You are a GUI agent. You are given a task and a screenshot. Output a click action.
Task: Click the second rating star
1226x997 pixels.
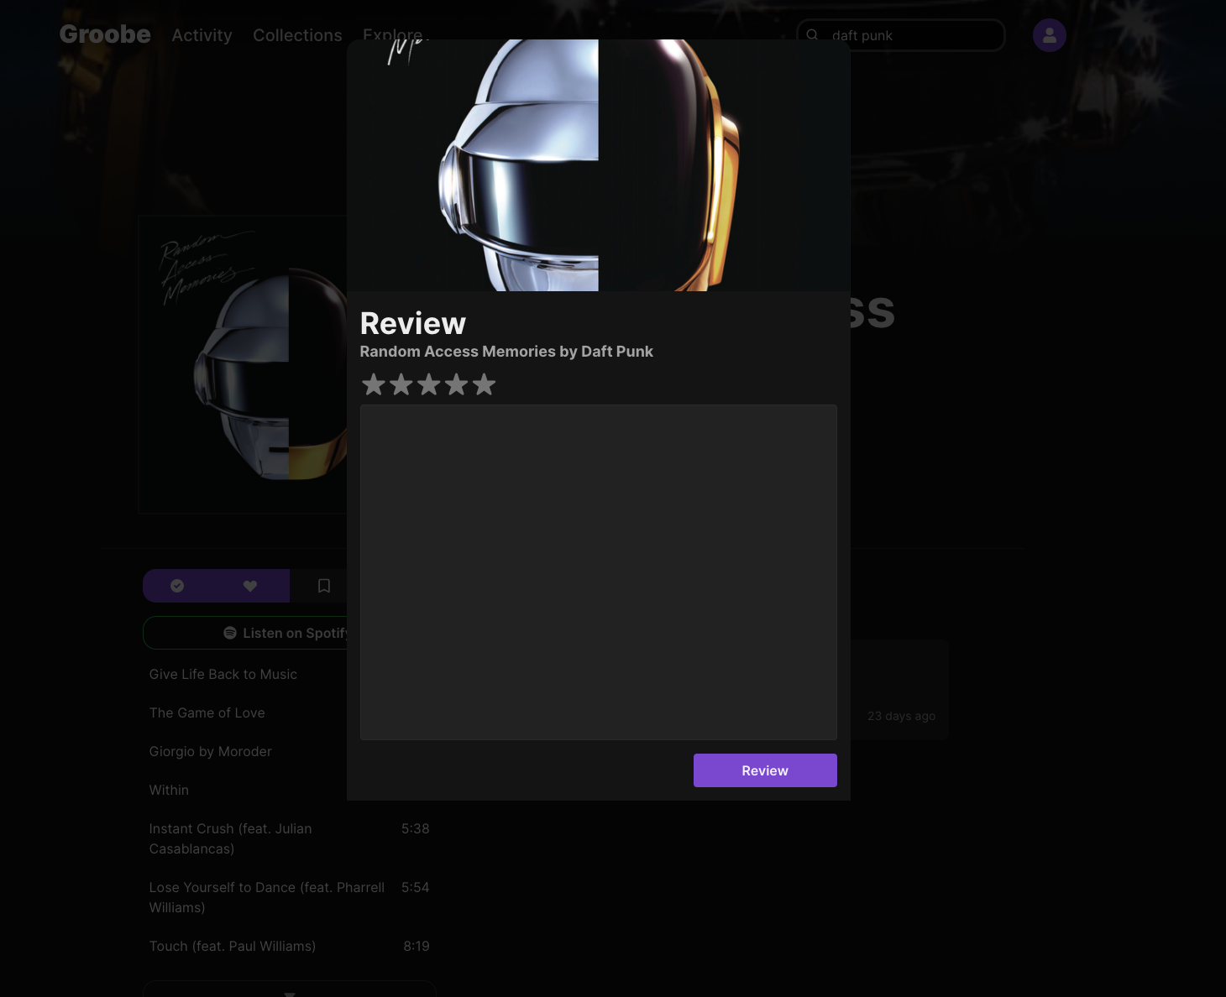click(x=401, y=384)
